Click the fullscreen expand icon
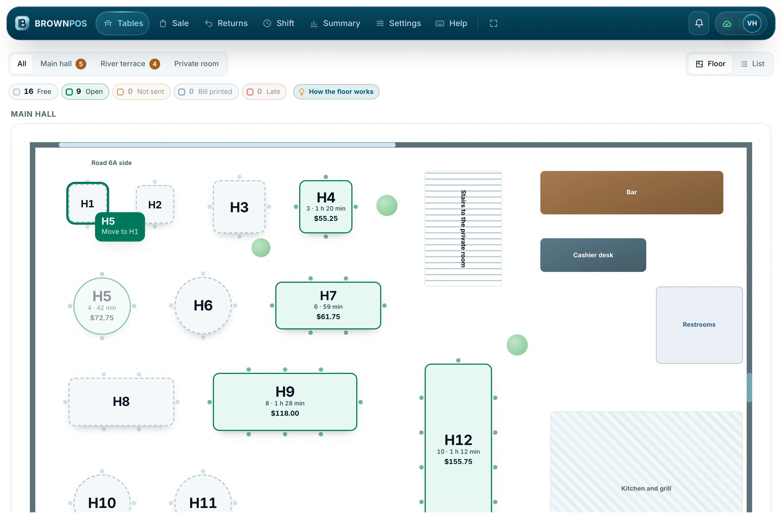The height and width of the screenshot is (521, 782). (x=493, y=23)
